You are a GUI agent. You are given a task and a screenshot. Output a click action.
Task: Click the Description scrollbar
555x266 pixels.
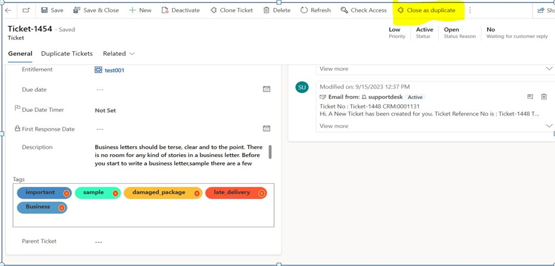270,152
